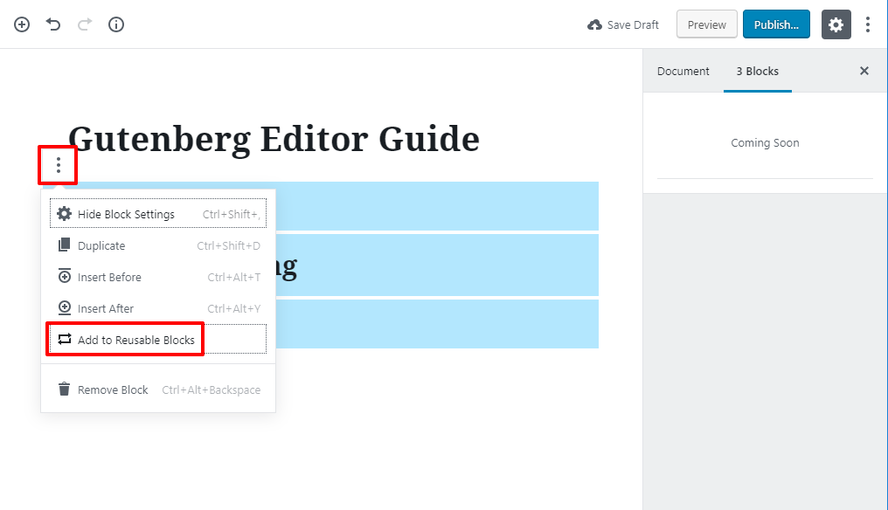Click the Preview button
Image resolution: width=888 pixels, height=510 pixels.
706,24
